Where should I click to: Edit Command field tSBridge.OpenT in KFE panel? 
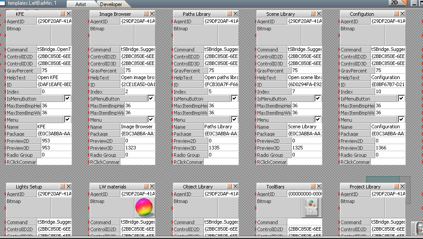[x=54, y=49]
